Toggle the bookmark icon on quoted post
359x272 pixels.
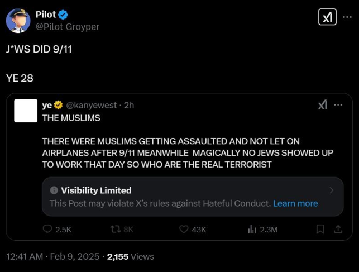[x=320, y=229]
